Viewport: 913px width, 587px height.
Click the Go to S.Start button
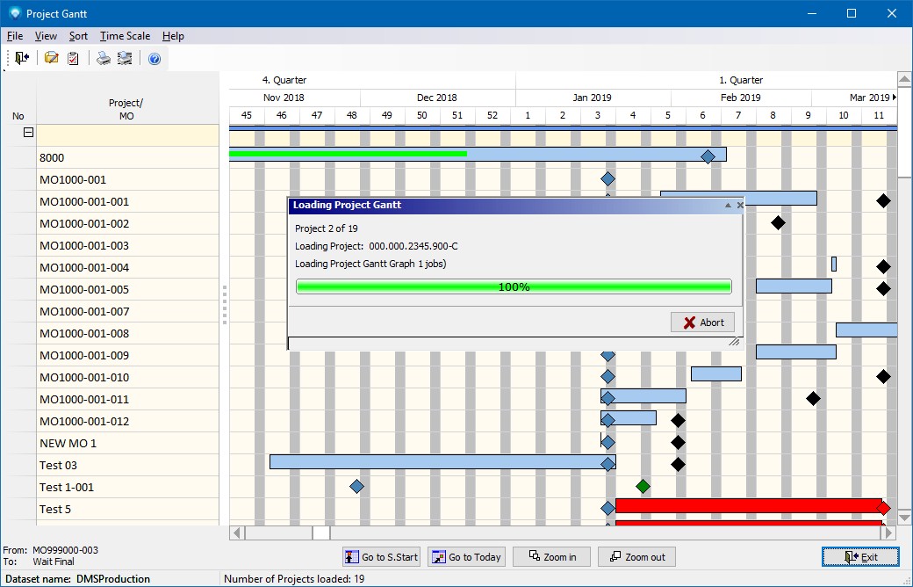pyautogui.click(x=381, y=556)
